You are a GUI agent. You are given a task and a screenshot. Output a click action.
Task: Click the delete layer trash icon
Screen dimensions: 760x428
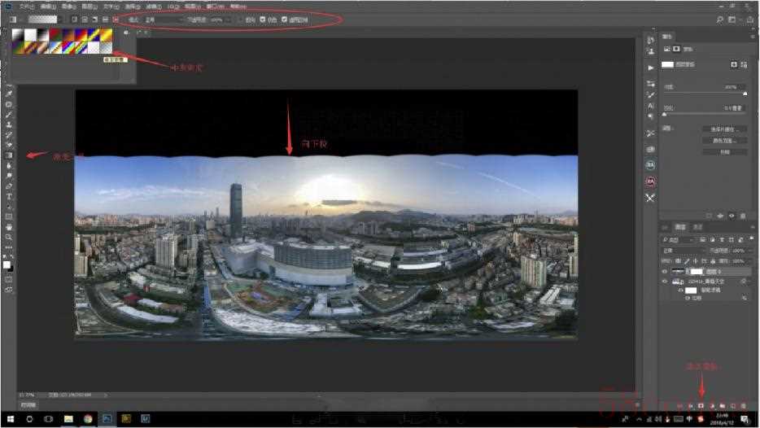click(744, 406)
